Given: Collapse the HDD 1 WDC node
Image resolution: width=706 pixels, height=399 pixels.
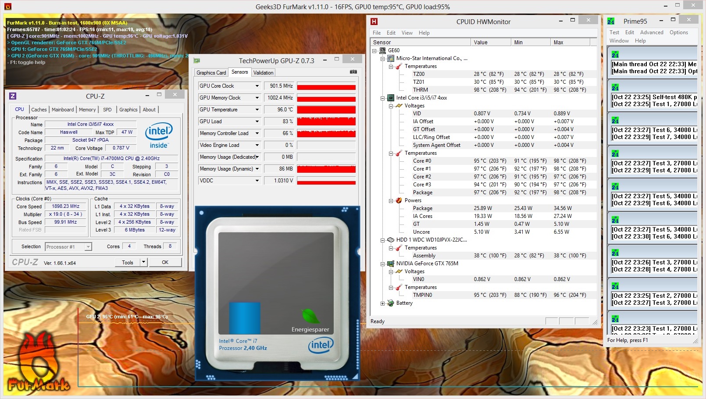Looking at the screenshot, I should (x=383, y=240).
